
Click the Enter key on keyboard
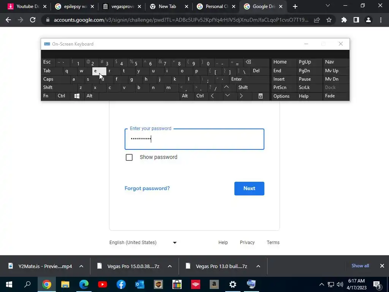249,79
